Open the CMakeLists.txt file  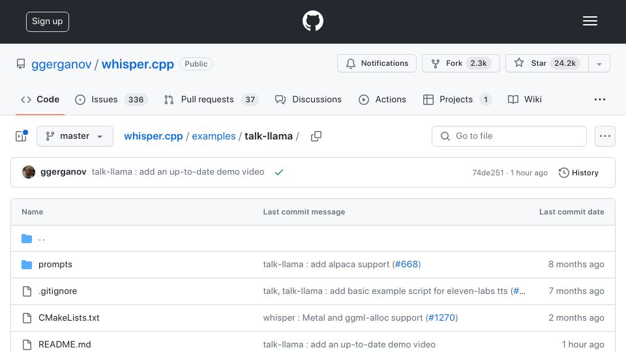pos(69,317)
